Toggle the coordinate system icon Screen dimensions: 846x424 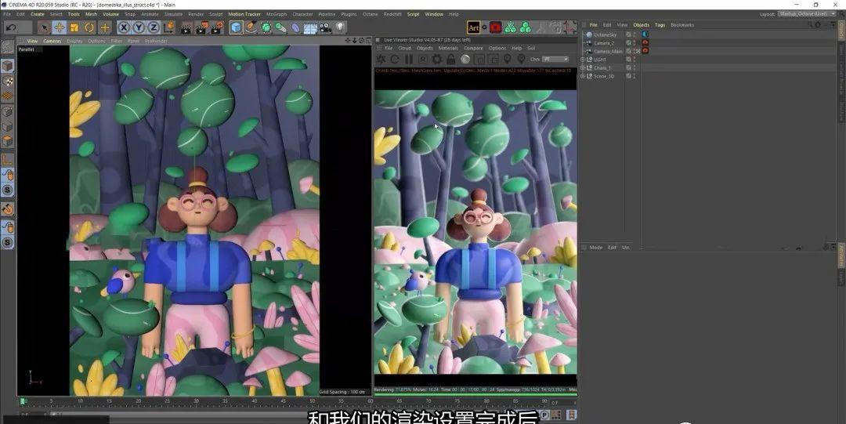click(169, 27)
